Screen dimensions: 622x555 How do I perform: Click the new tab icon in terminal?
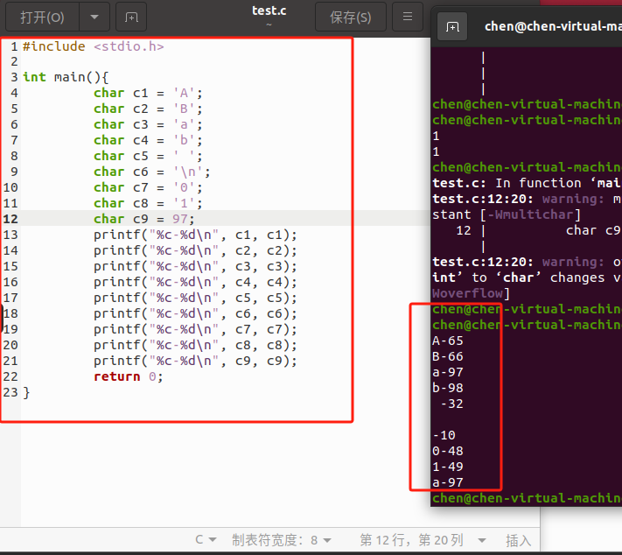pyautogui.click(x=452, y=27)
